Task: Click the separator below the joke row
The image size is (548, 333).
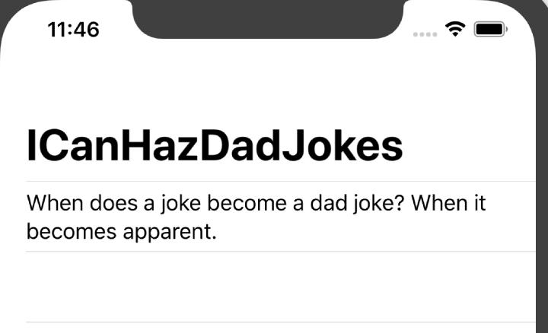Action: click(x=281, y=252)
